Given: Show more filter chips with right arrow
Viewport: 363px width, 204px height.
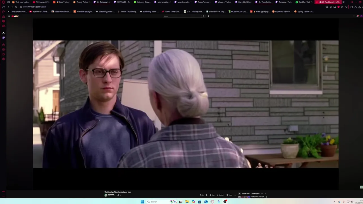Looking at the screenshot, I should pyautogui.click(x=265, y=194).
